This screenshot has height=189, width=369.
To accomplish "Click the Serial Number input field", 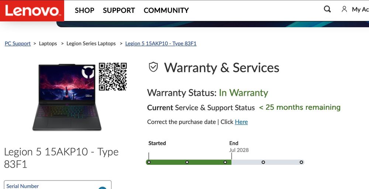I will click(58, 185).
